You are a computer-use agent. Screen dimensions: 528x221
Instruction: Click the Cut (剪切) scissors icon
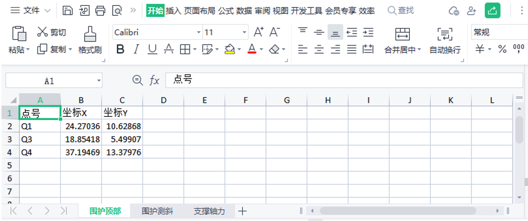(x=43, y=32)
